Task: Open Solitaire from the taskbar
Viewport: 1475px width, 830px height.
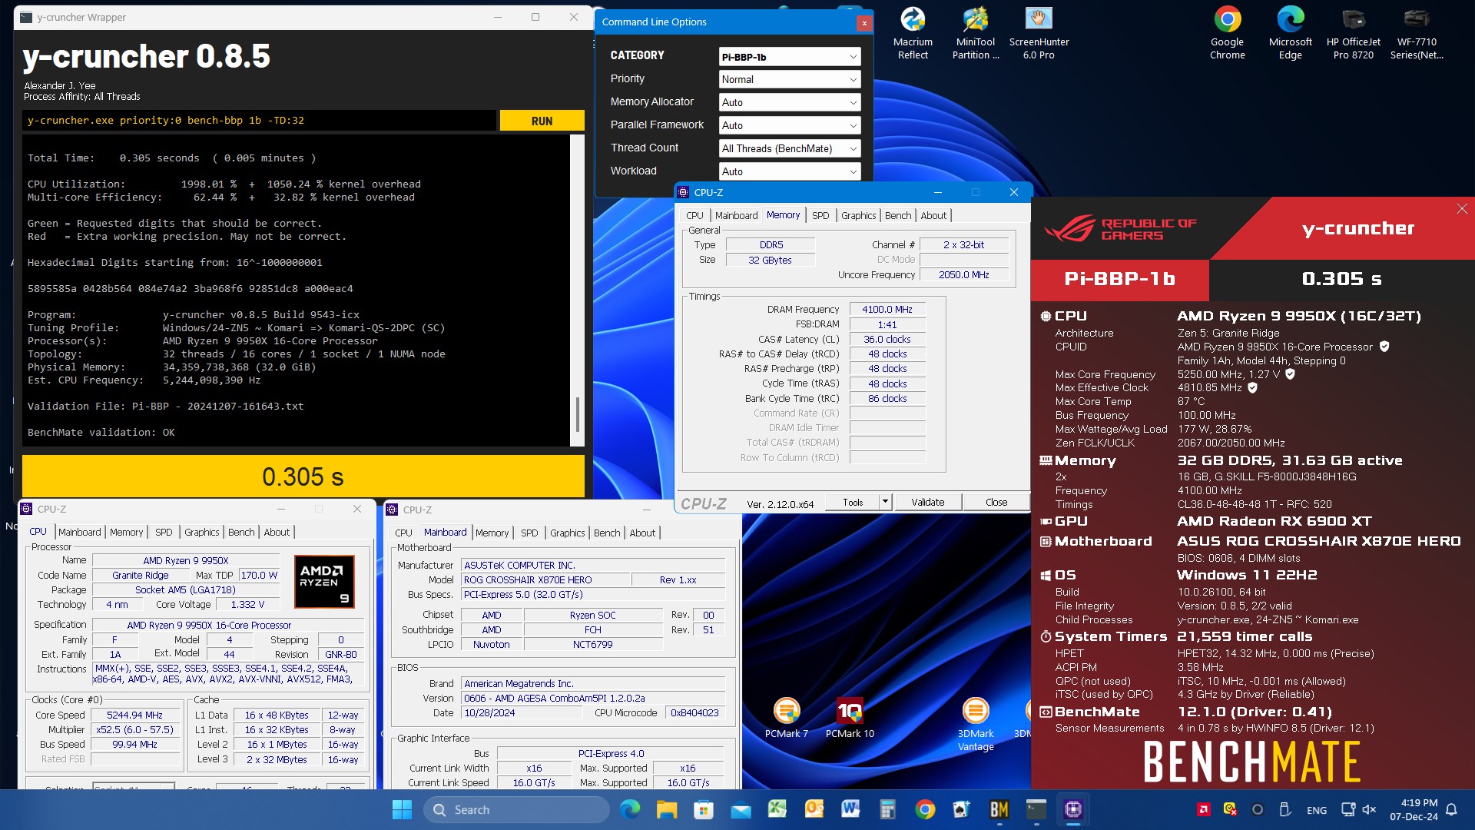Action: pos(962,809)
